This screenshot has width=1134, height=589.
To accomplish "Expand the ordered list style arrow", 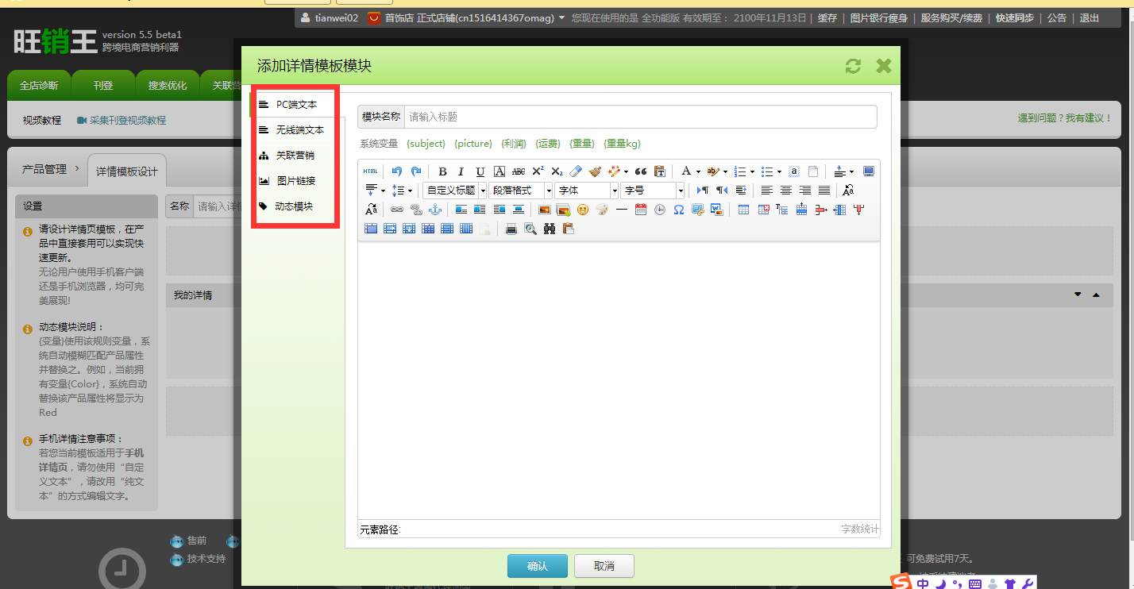I will (752, 171).
